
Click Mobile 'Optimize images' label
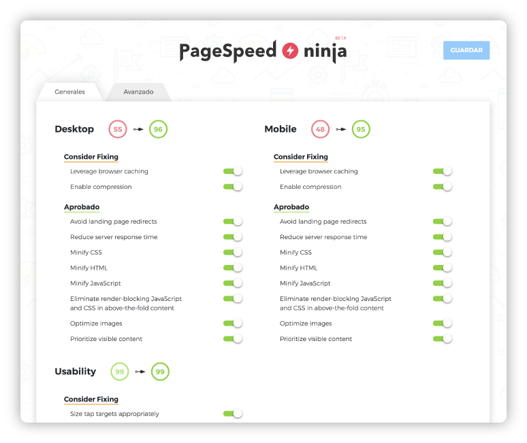coord(306,323)
